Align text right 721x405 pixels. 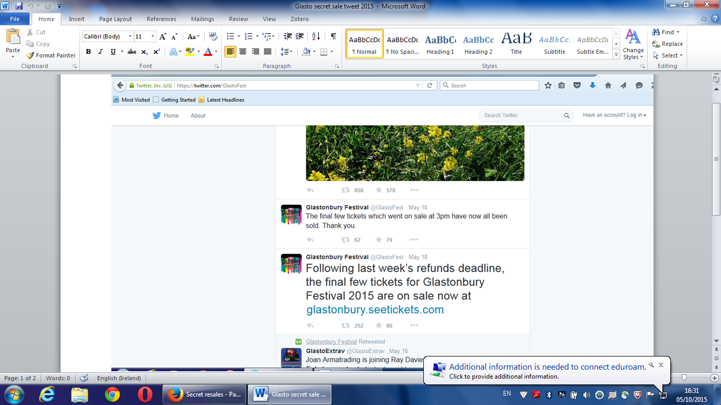255,52
